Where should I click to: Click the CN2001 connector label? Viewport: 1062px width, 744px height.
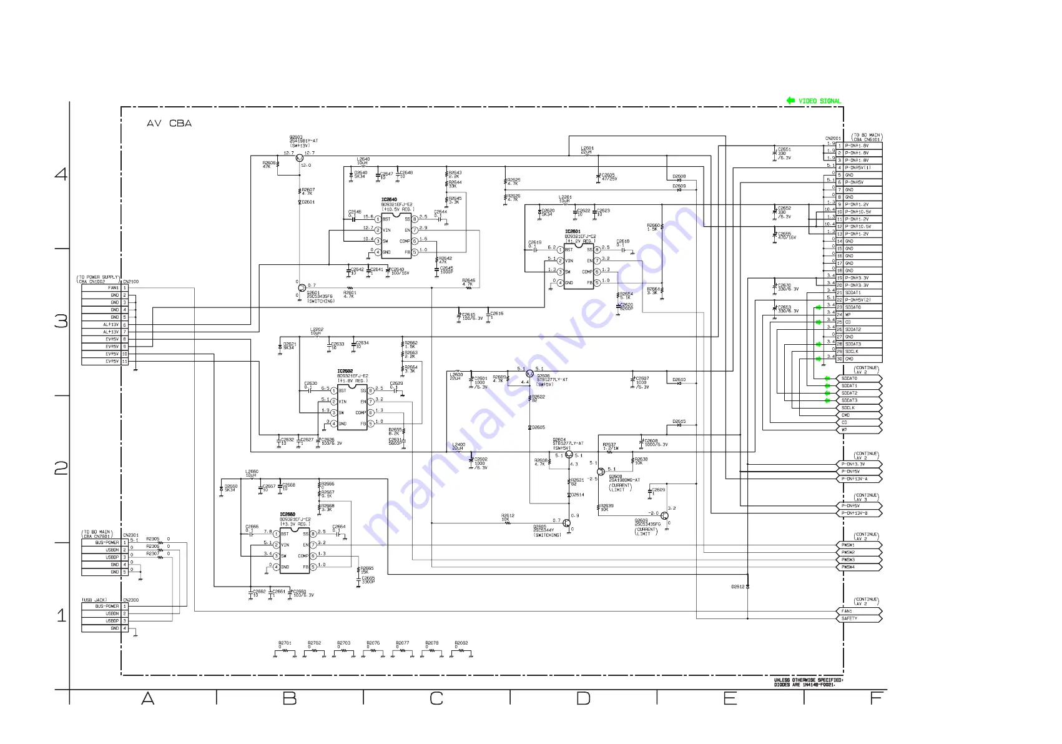tap(833, 139)
